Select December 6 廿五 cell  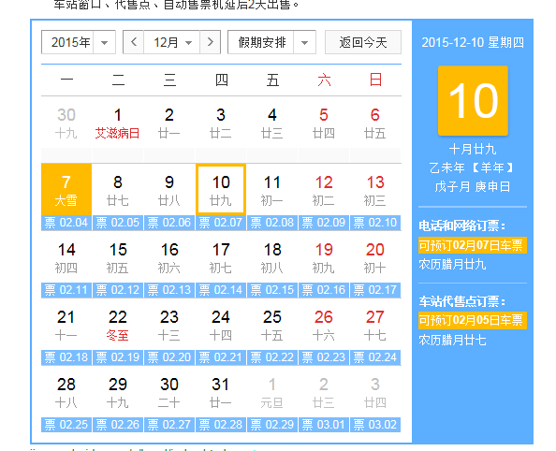375,123
